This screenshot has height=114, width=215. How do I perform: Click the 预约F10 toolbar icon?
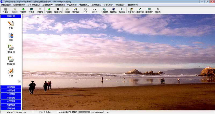click(x=76, y=10)
